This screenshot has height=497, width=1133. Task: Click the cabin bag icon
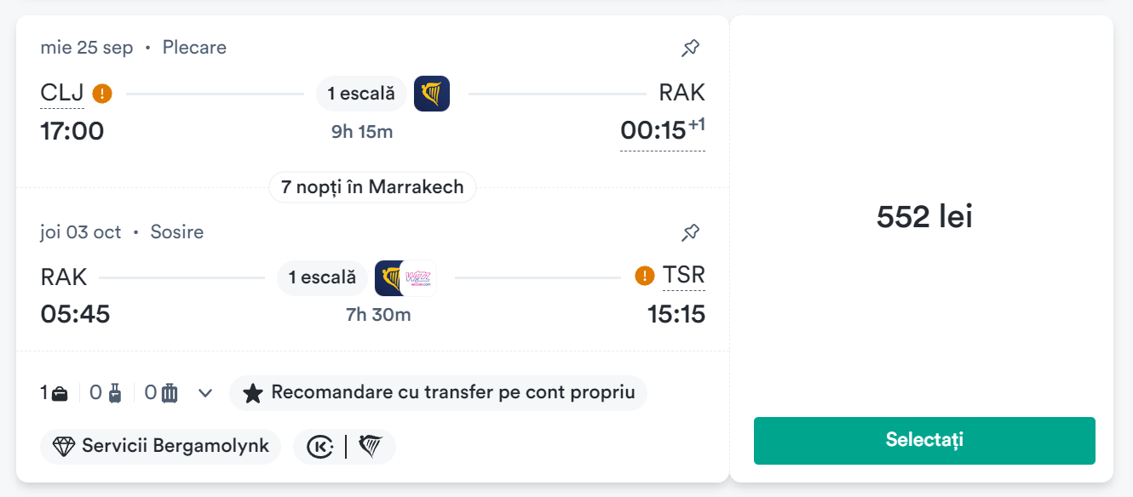[115, 393]
